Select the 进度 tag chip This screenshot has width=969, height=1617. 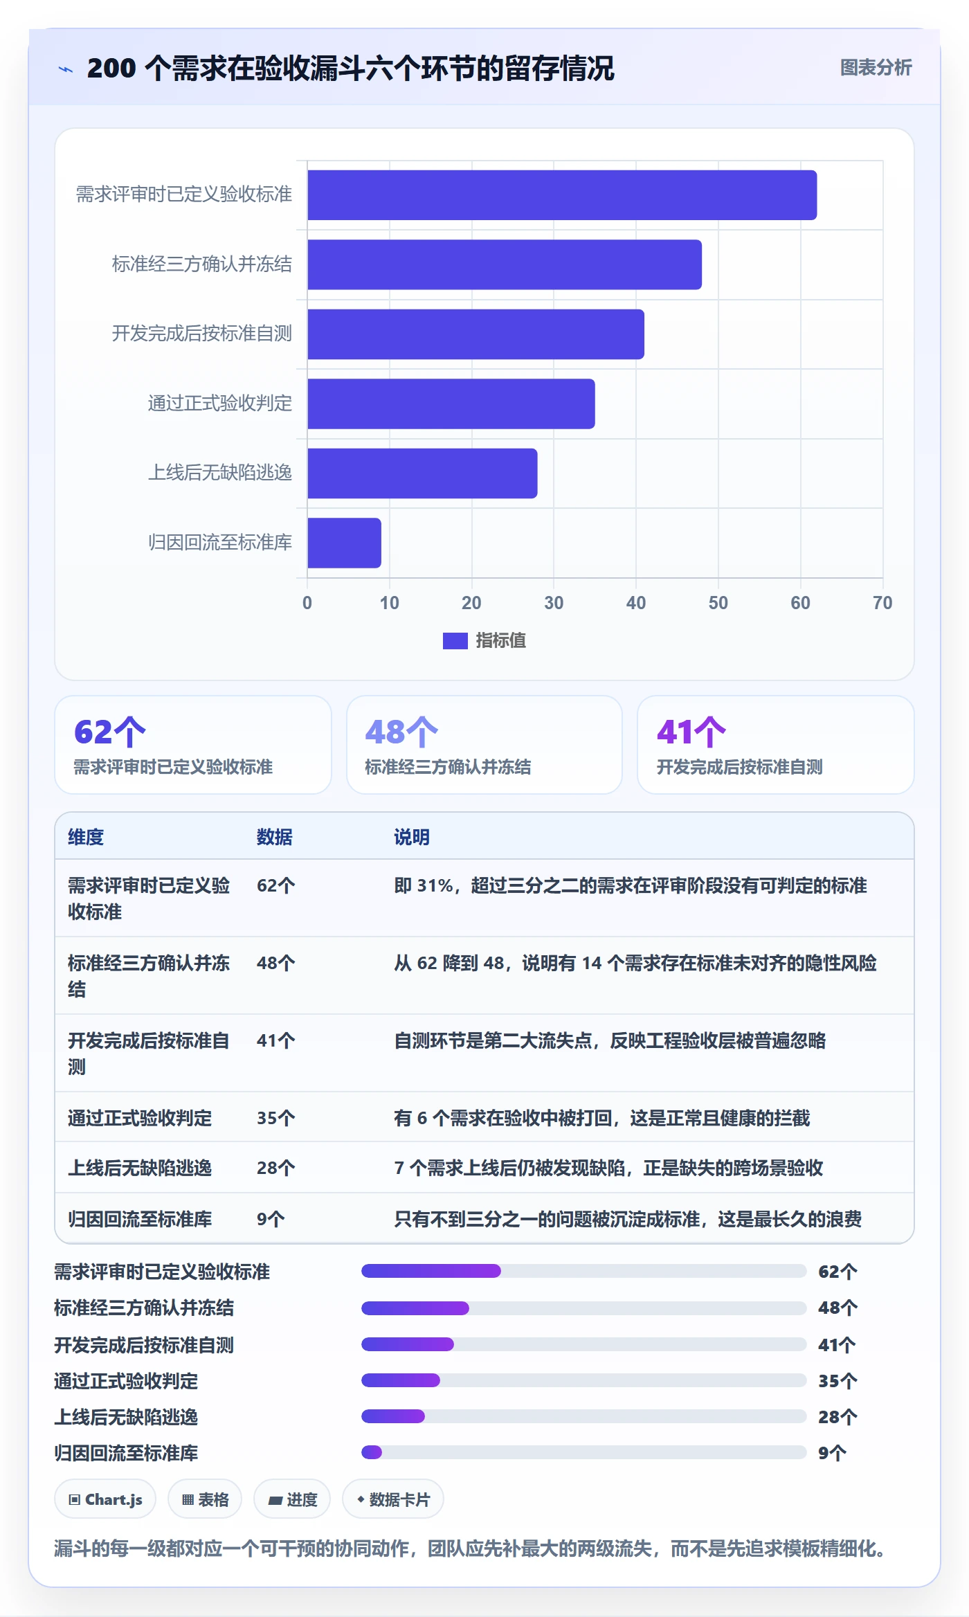point(292,1499)
